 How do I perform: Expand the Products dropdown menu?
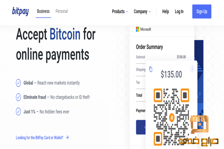(120, 12)
